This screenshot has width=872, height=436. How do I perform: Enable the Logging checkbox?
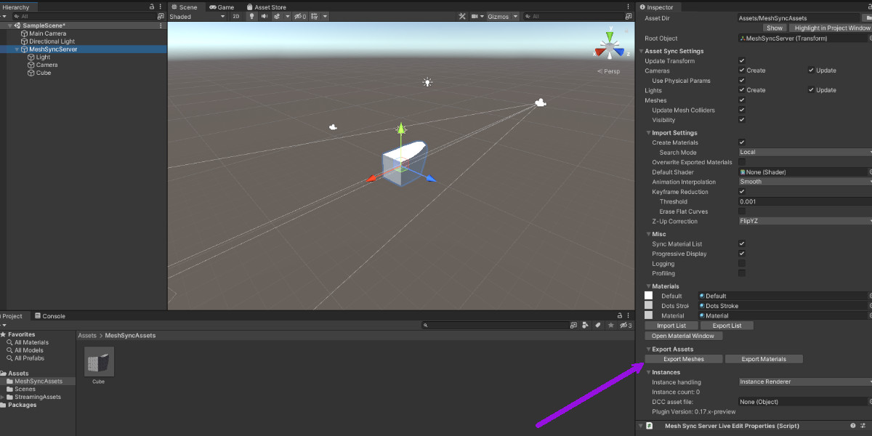coord(742,264)
